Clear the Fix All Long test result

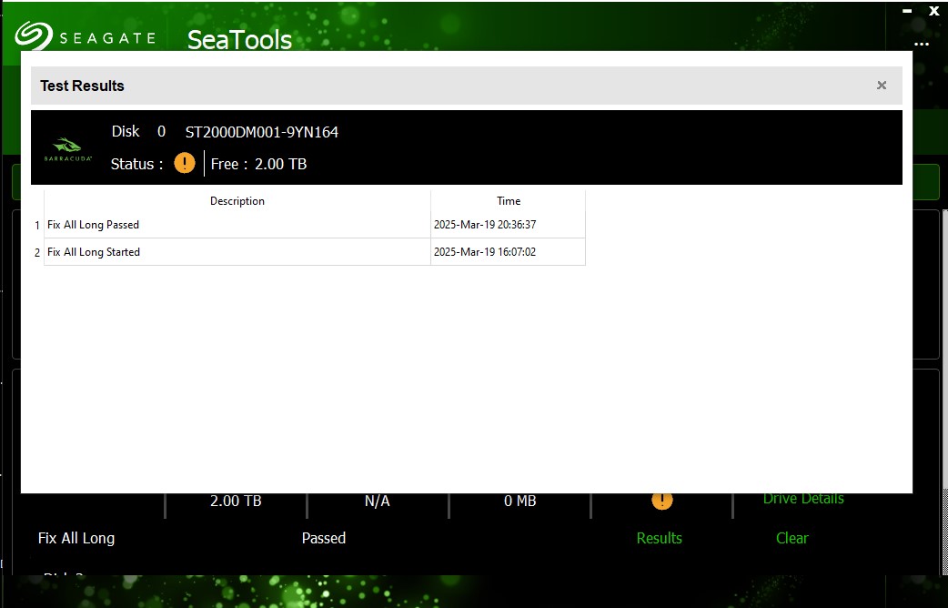792,538
